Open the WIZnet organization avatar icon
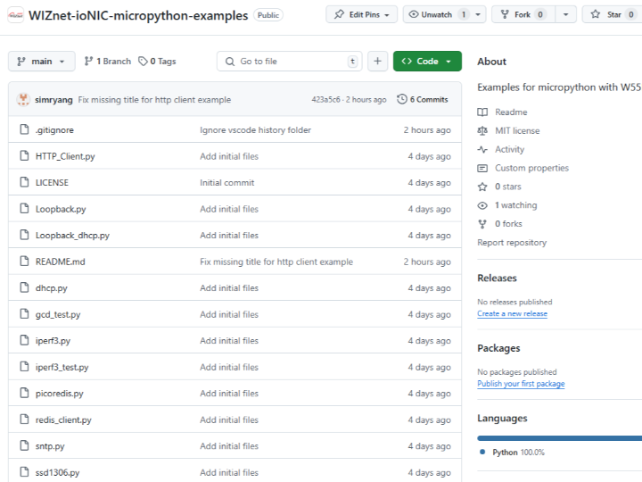 click(15, 15)
